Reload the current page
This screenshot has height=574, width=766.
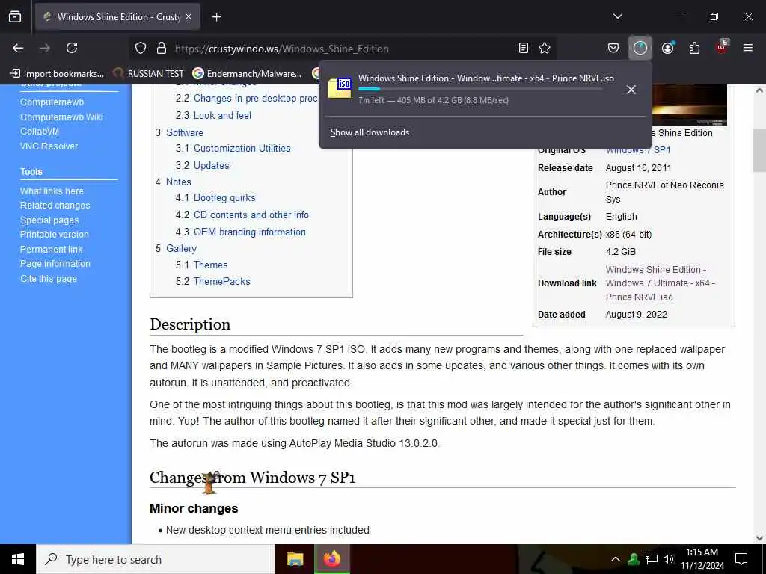coord(72,48)
